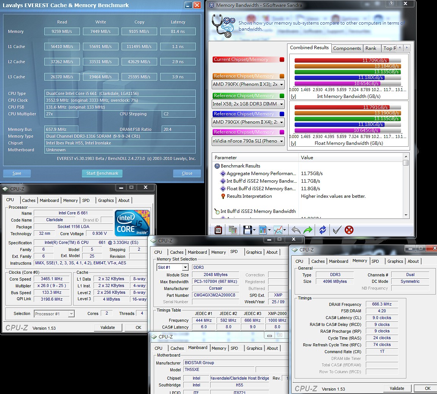The width and height of the screenshot is (437, 394).
Task: Click the blue refresh arrows in Sandra
Action: pos(323,230)
